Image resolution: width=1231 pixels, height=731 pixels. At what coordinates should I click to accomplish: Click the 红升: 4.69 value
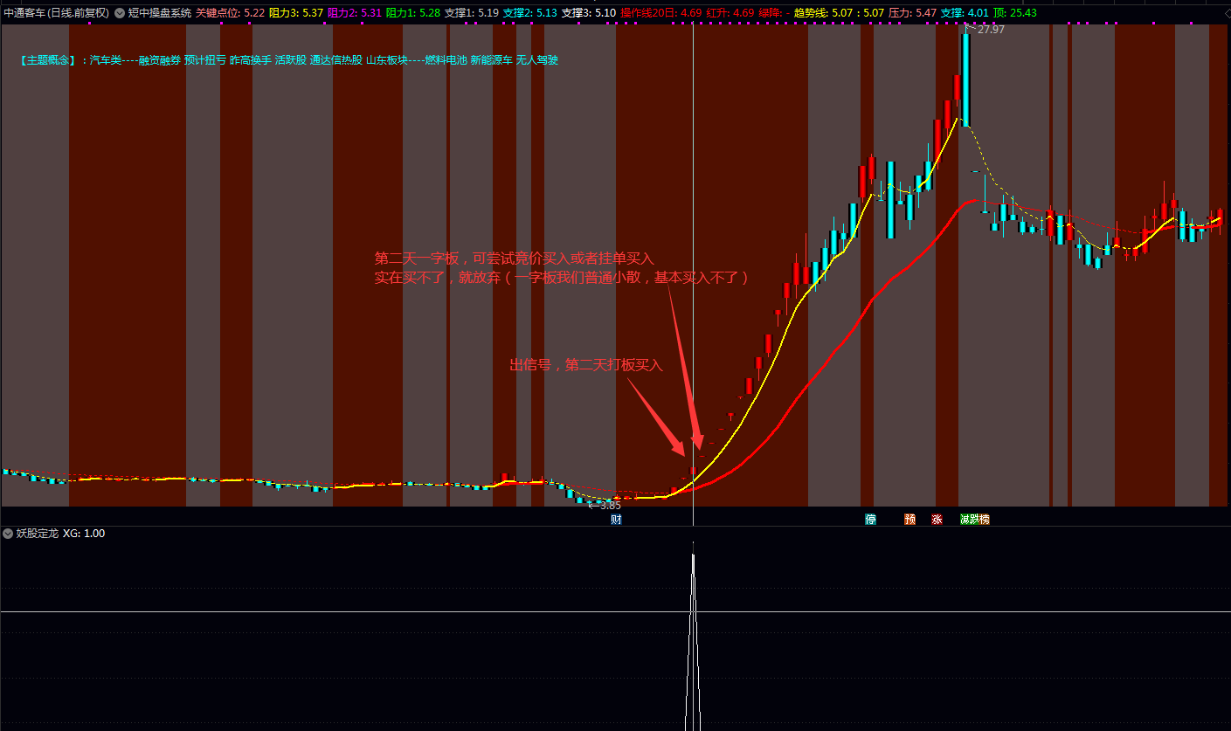(730, 13)
